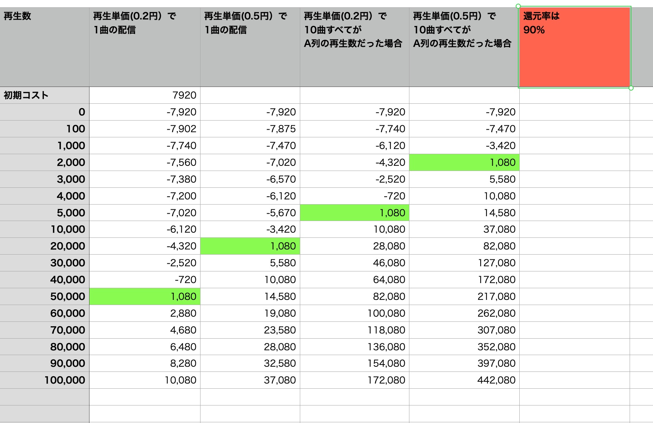Click green 1,080 cell in 2,000 row
This screenshot has width=653, height=423.
(x=464, y=163)
